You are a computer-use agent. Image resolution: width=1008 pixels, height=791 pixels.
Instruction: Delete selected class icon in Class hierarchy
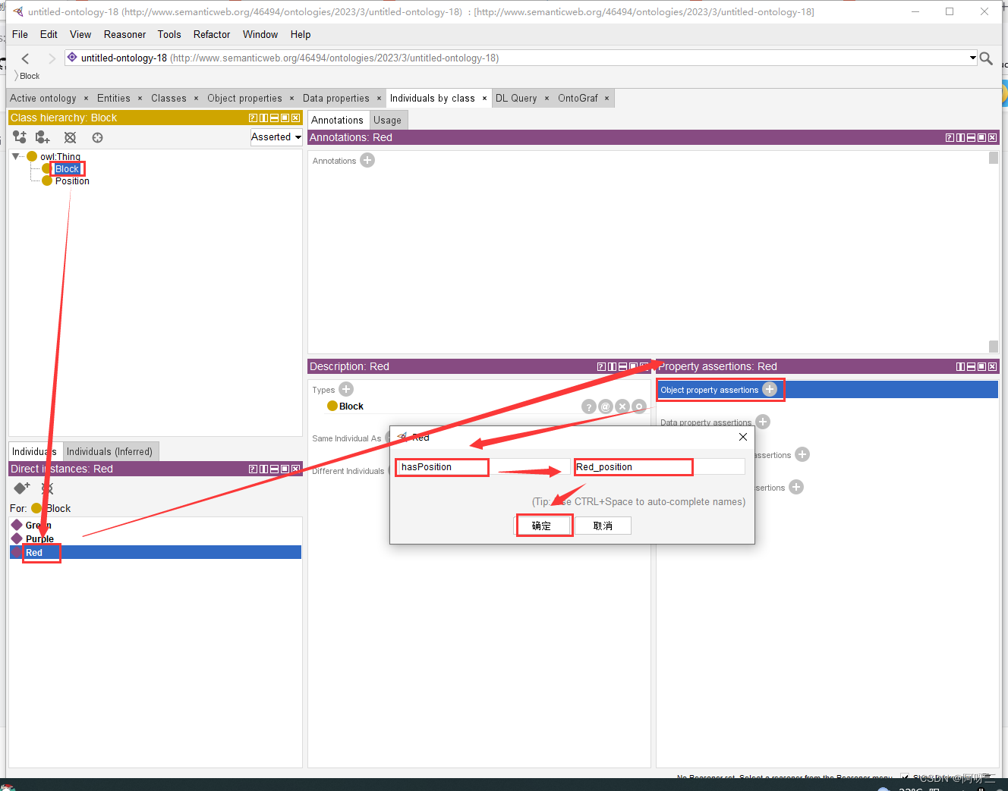[70, 137]
